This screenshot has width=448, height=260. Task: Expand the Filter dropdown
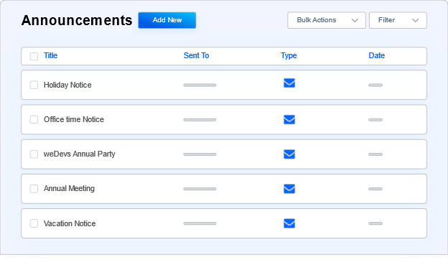click(398, 20)
